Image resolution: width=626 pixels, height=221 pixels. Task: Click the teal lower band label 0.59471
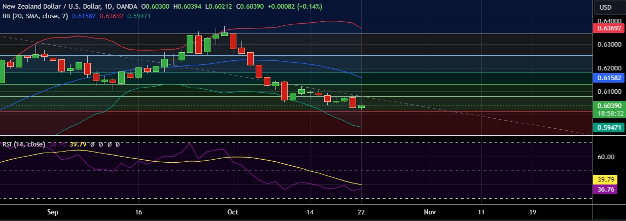[609, 129]
